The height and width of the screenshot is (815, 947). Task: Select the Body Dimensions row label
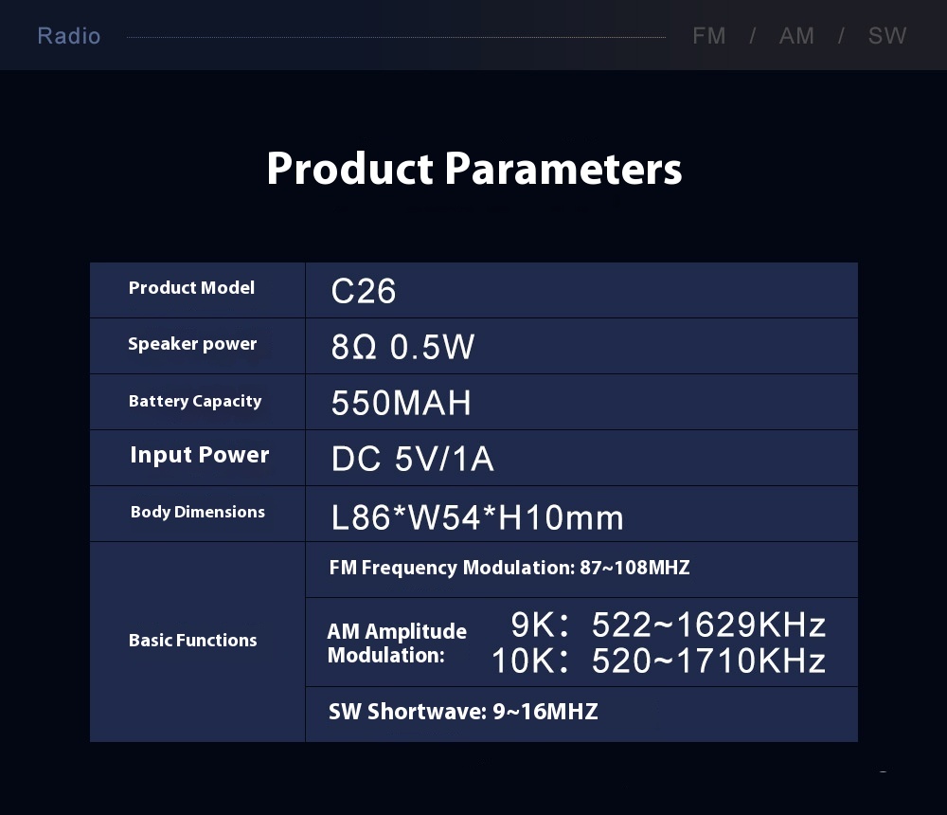197,512
